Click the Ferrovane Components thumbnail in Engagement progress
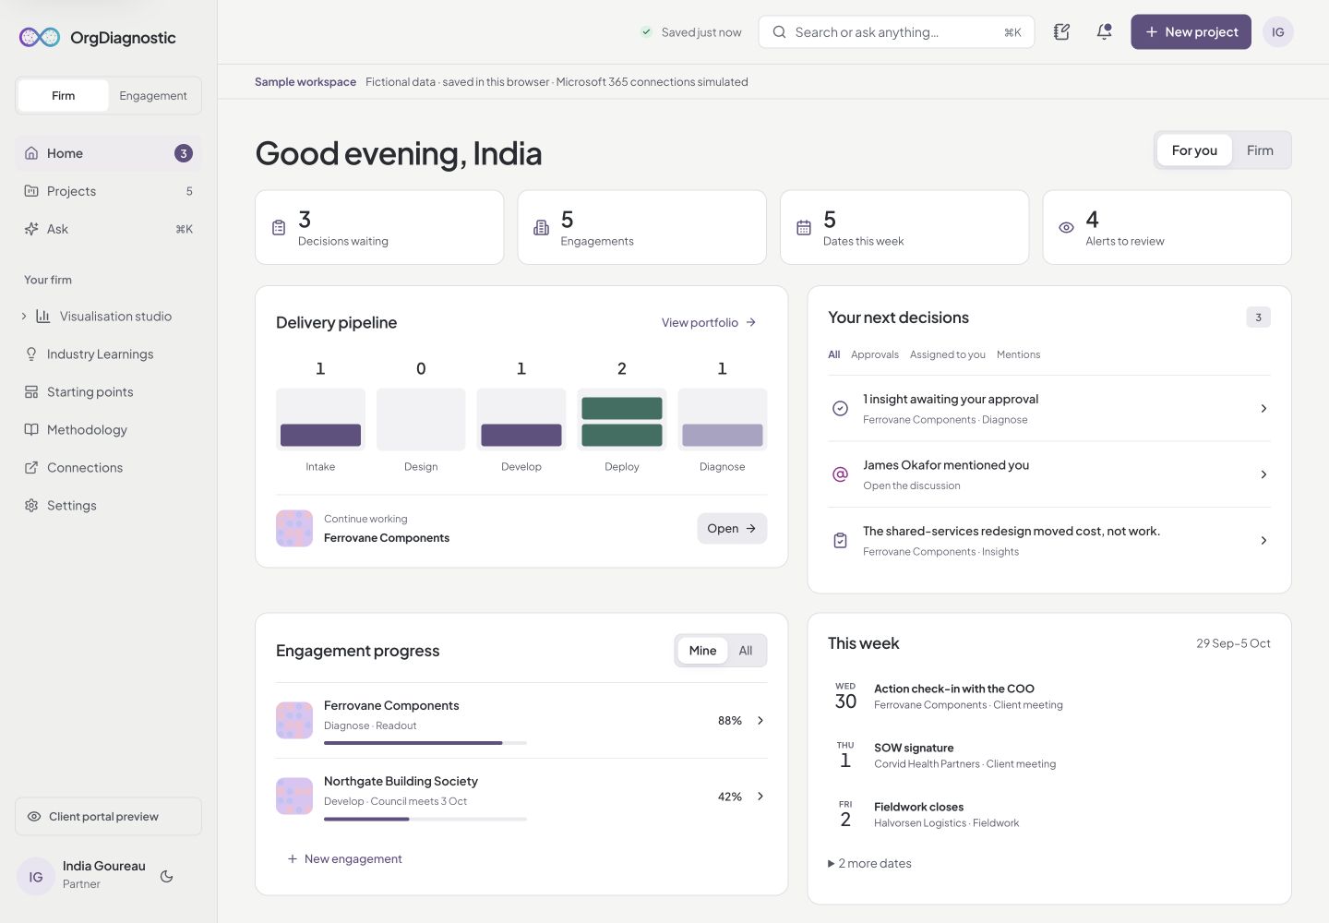 [294, 720]
